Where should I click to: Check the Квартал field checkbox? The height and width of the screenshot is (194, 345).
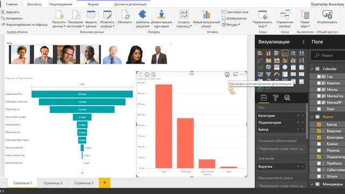(319, 83)
